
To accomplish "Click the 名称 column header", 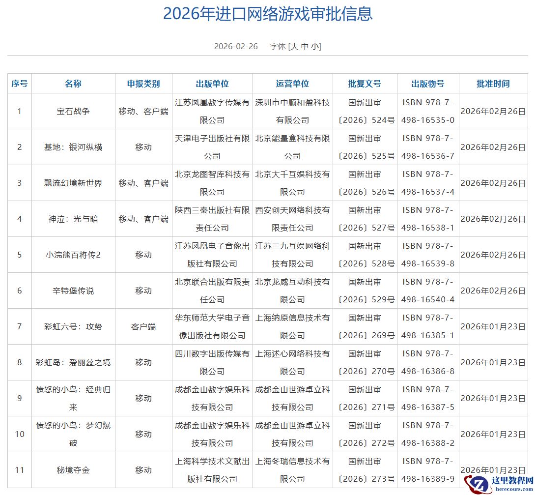I will click(73, 84).
